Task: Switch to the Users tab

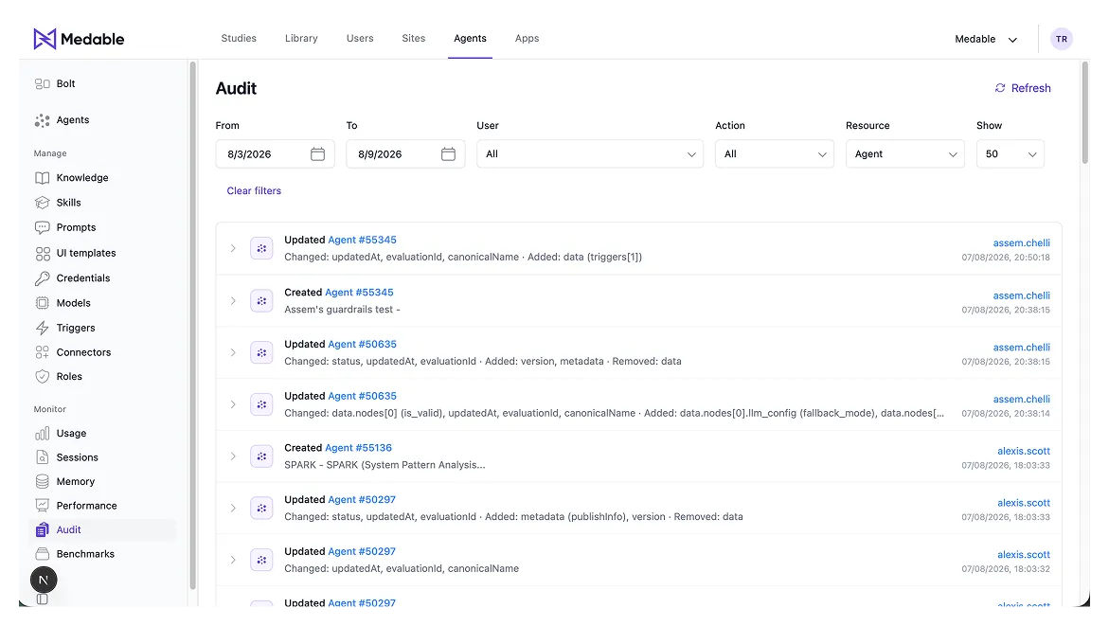Action: [360, 38]
